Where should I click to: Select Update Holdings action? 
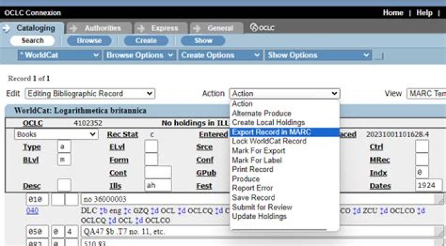[284, 216]
